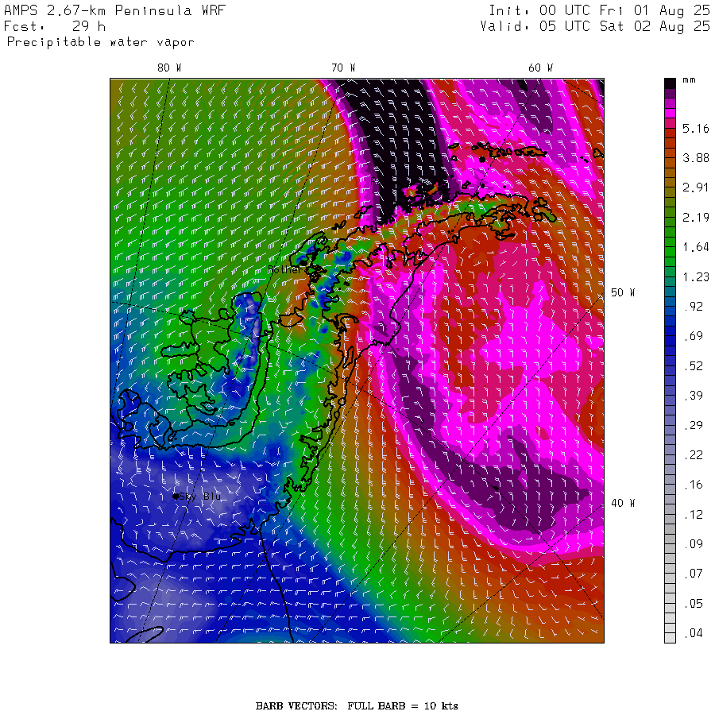Click the 3.88 colorbar value
715x715 pixels.
click(696, 158)
